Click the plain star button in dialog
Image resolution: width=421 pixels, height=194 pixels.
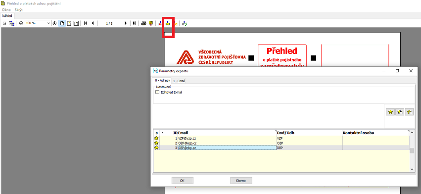390,112
